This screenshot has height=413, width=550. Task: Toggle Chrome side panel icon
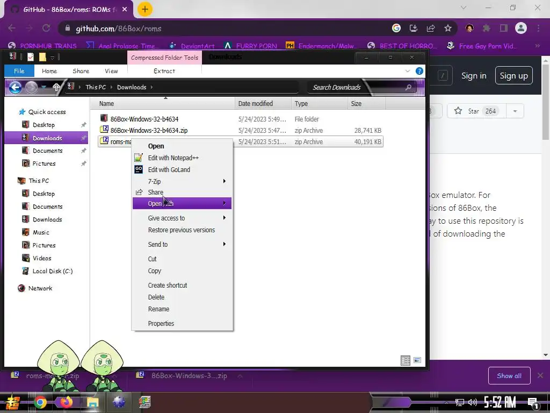pyautogui.click(x=504, y=29)
